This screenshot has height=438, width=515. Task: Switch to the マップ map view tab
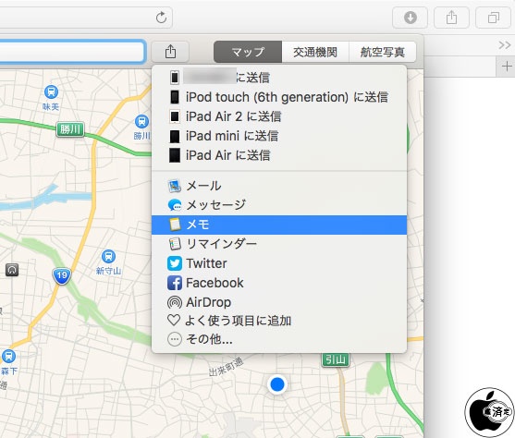coord(248,52)
